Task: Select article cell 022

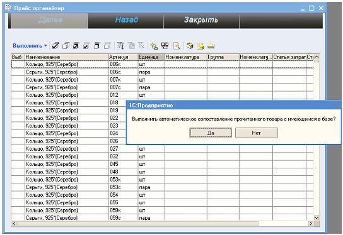Action: coord(117,118)
